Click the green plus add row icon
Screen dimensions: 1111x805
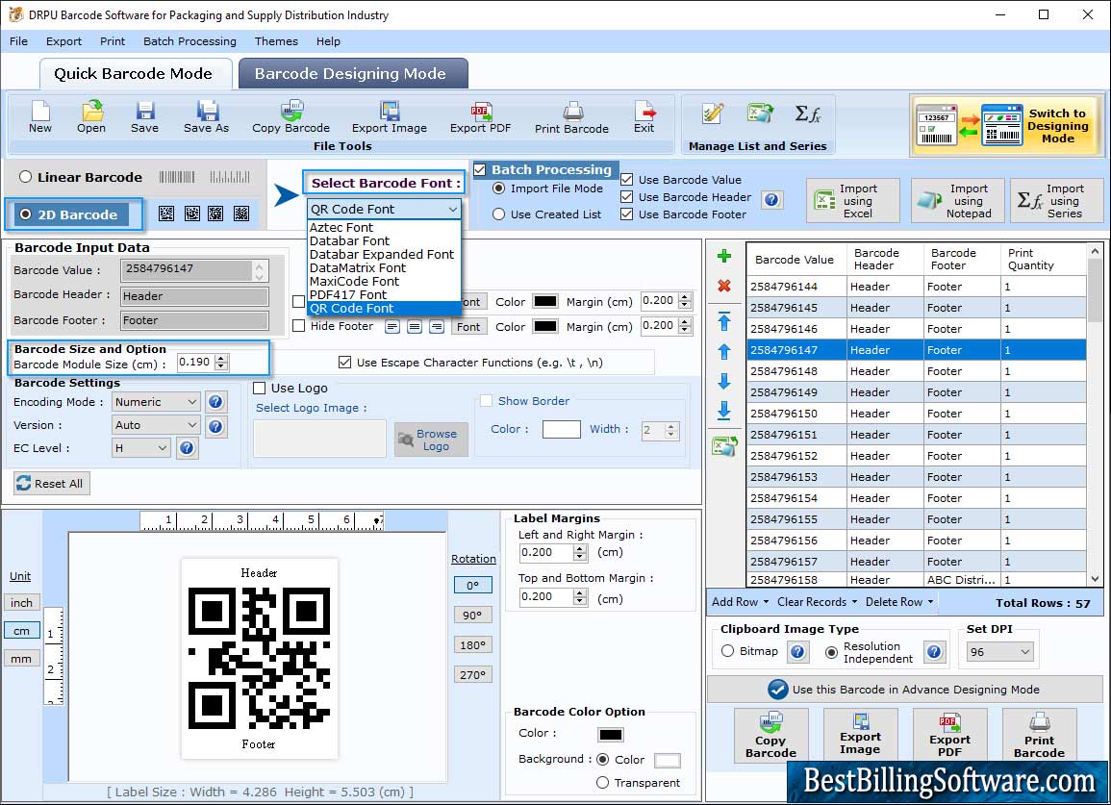724,257
